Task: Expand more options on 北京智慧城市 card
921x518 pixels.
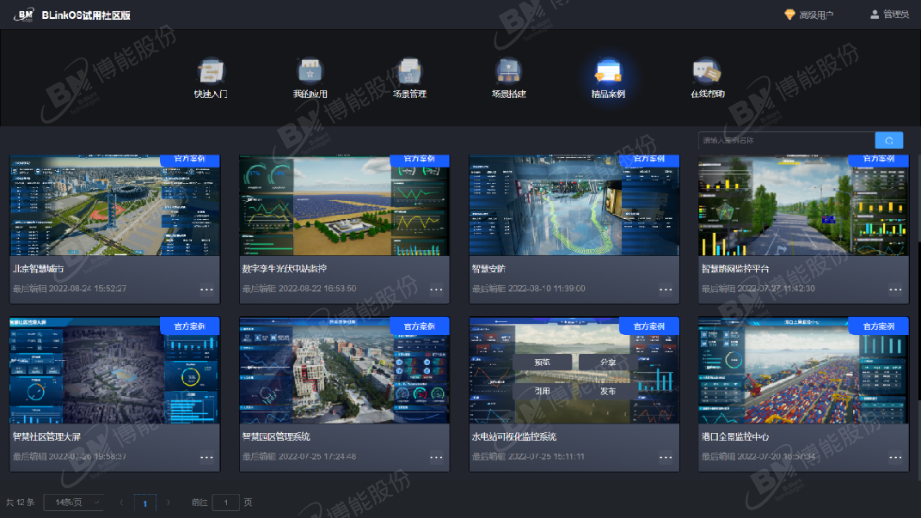Action: click(206, 289)
